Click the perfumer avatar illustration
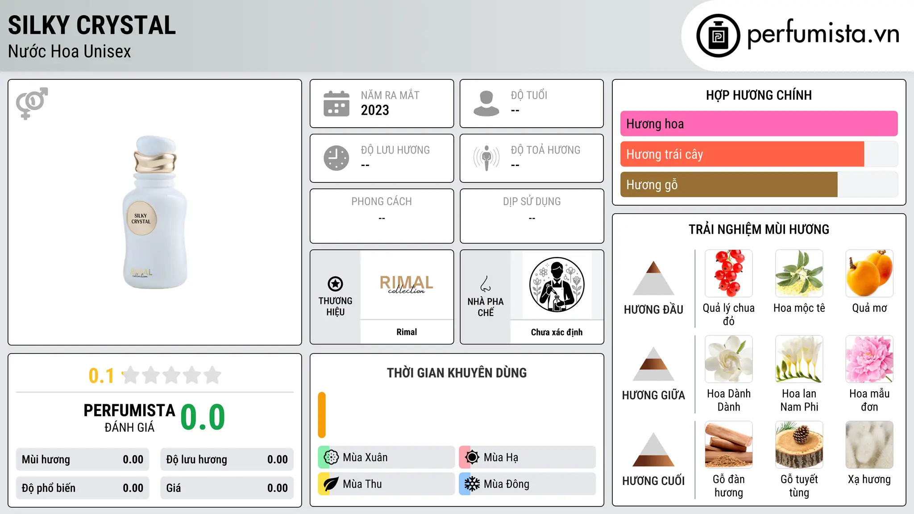This screenshot has width=914, height=514. coord(557,285)
